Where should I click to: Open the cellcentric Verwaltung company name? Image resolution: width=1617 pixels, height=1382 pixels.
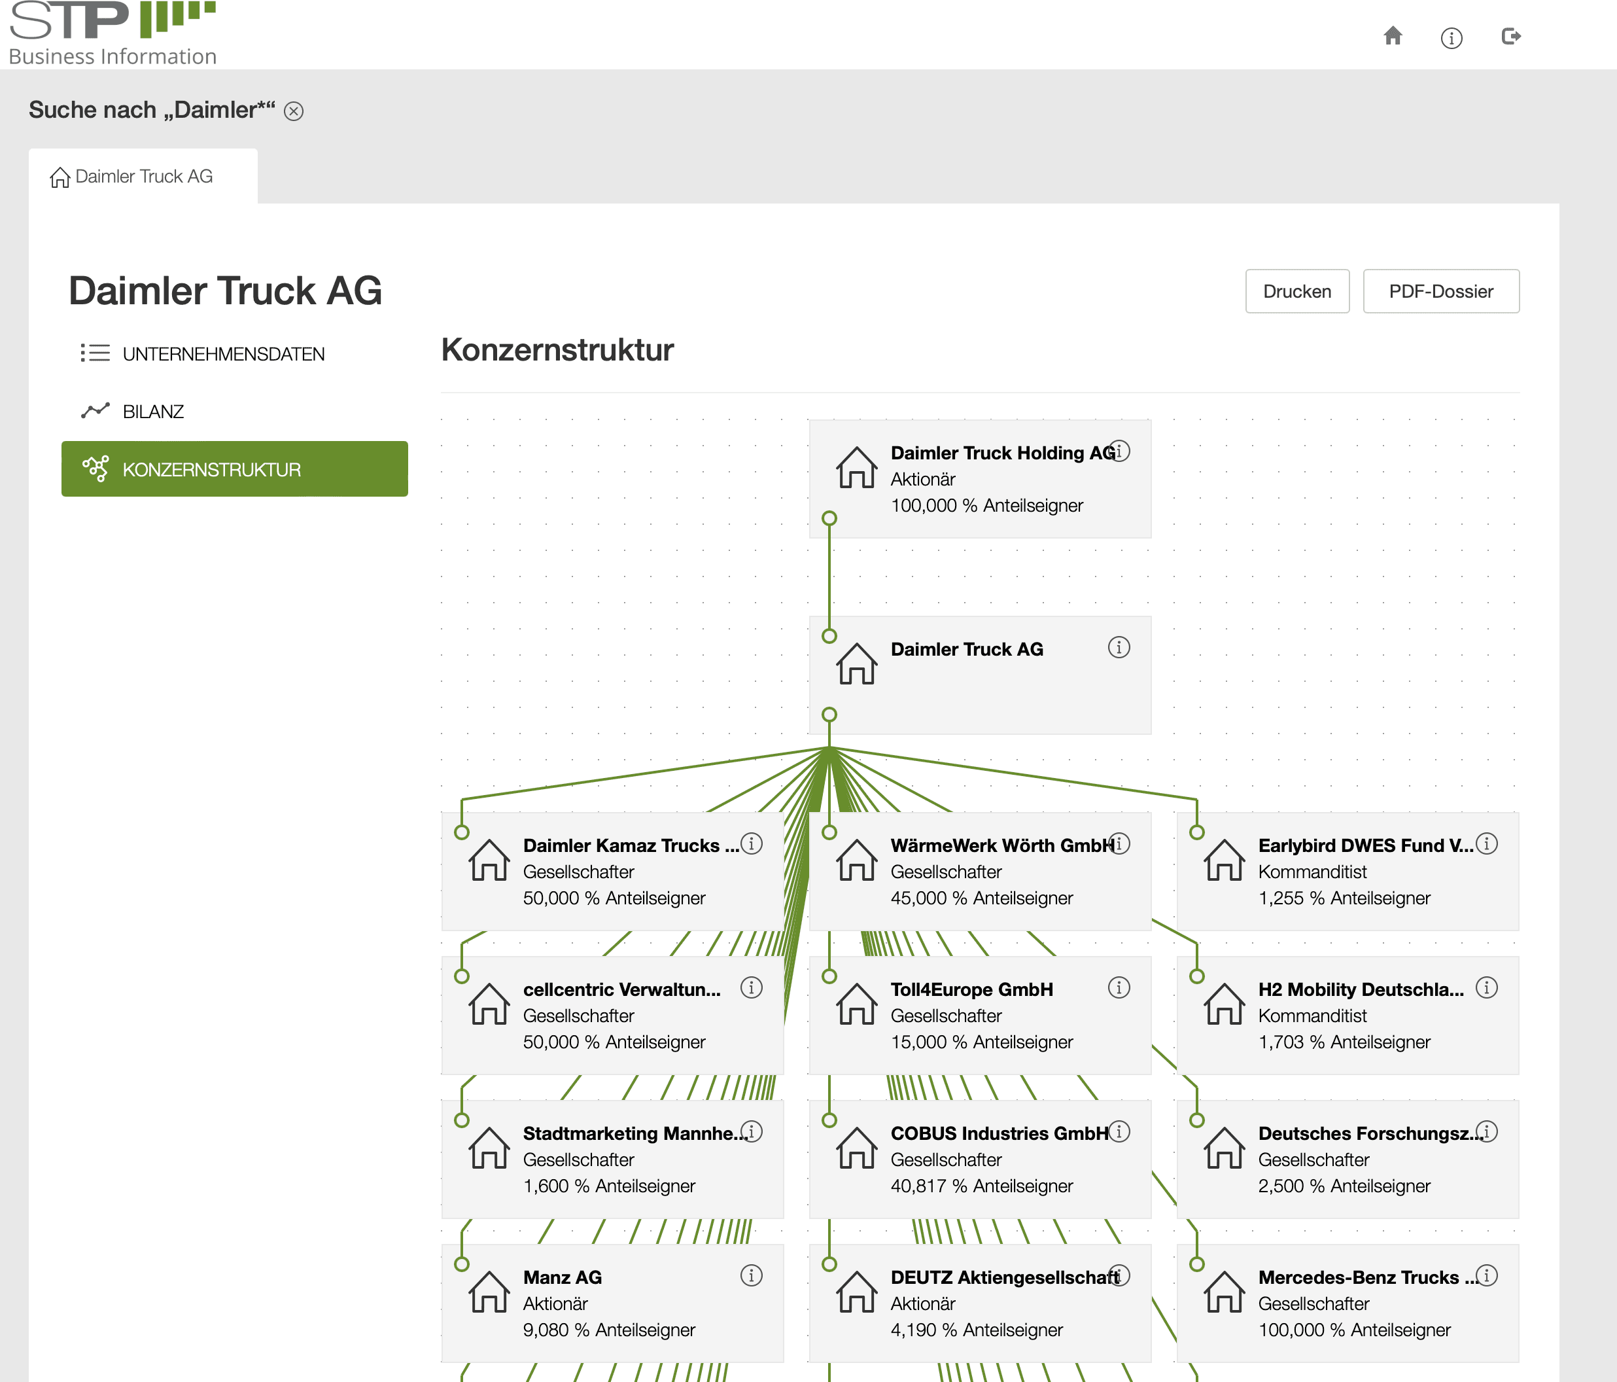[622, 989]
